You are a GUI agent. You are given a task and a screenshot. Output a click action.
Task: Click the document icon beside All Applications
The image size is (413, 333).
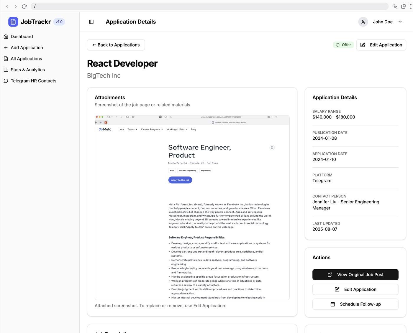pos(6,59)
